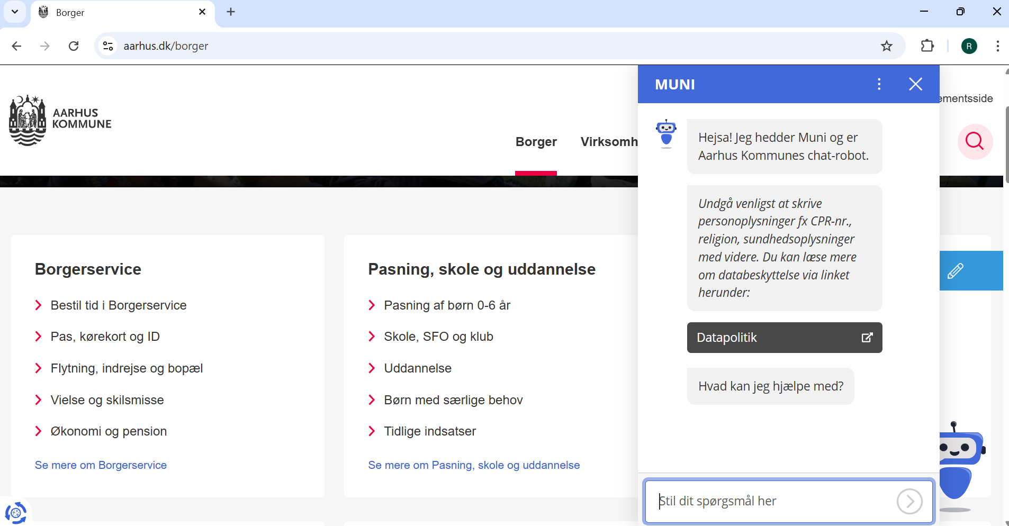Select the Virksomhed navigation tab
Screen dimensions: 1009x526
click(609, 142)
